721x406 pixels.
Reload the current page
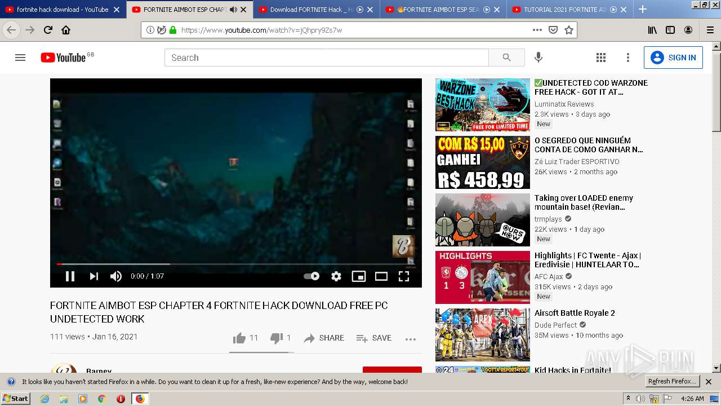click(48, 30)
